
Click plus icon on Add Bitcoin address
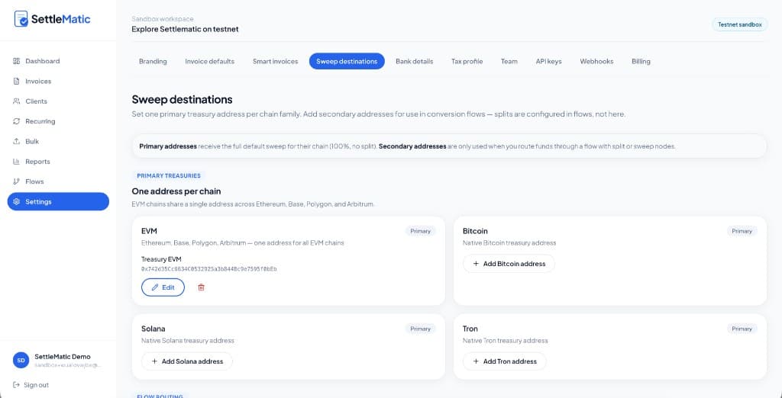click(x=476, y=264)
